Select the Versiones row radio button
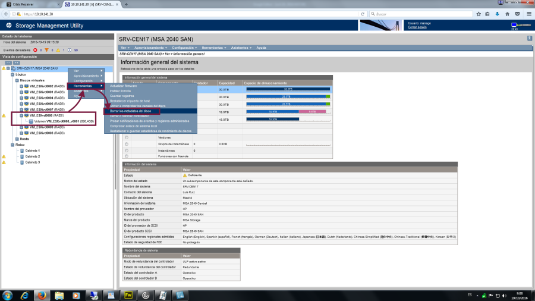Viewport: 535px width, 301px height. (127, 137)
